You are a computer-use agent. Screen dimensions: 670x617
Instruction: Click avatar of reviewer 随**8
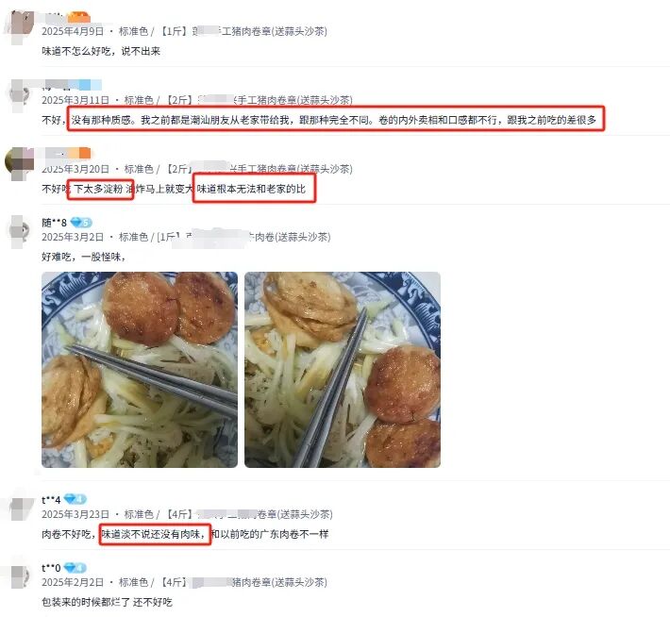[20, 231]
